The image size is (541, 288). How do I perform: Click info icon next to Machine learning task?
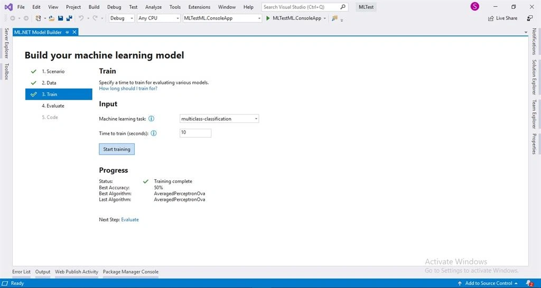point(151,119)
